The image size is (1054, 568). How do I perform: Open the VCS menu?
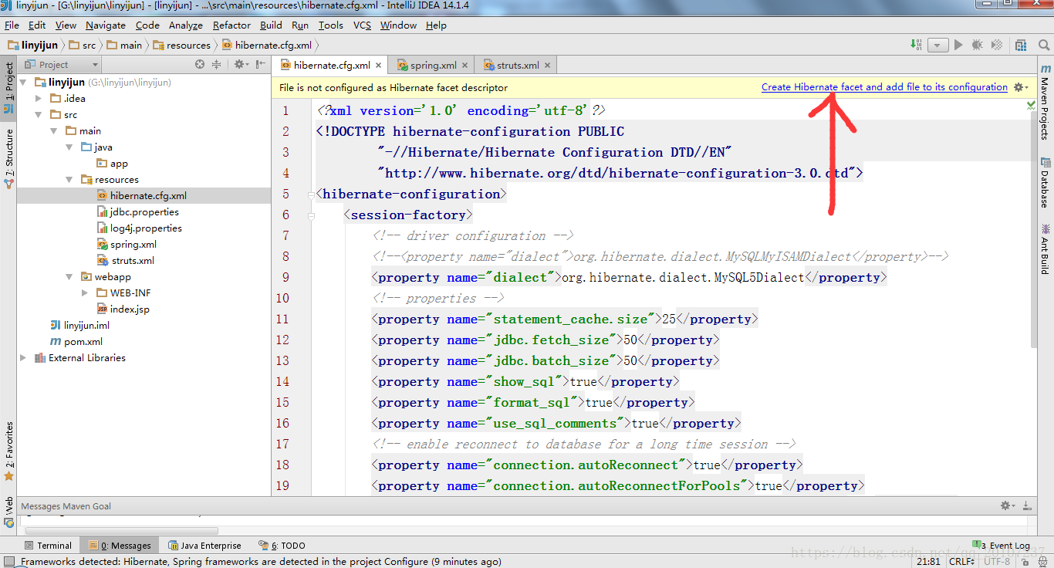[x=362, y=25]
